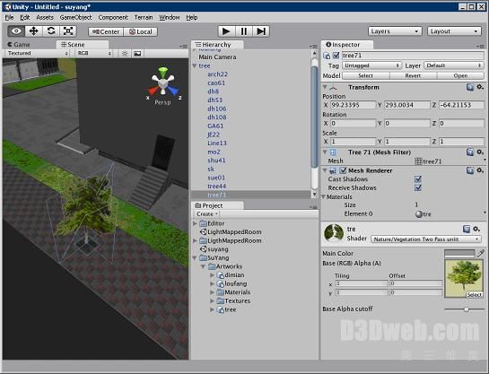Screen dimensions: 489x374
Task: Select tree44 in Hierarchy
Action: click(217, 186)
